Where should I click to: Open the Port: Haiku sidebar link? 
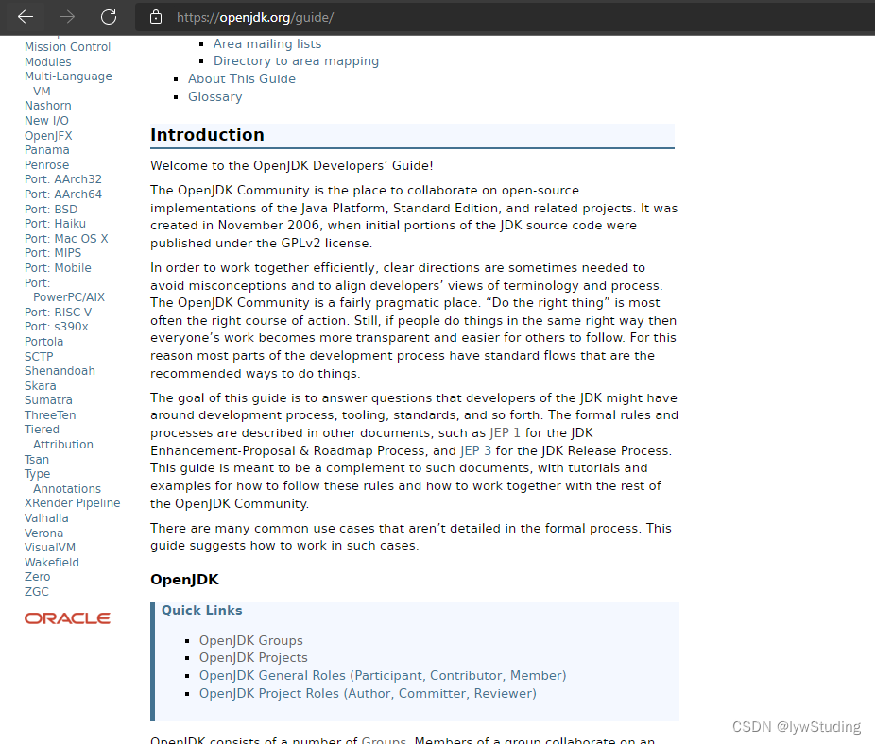coord(55,224)
